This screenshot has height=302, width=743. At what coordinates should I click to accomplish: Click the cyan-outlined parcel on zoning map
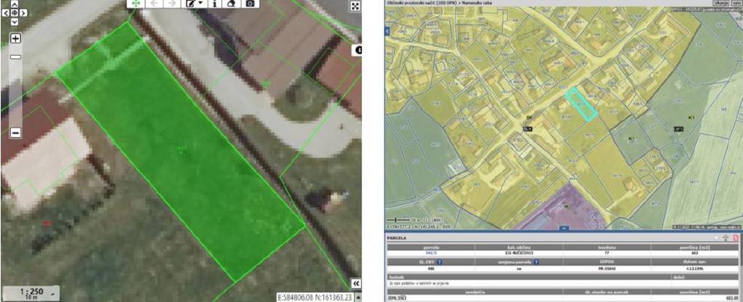pyautogui.click(x=582, y=103)
